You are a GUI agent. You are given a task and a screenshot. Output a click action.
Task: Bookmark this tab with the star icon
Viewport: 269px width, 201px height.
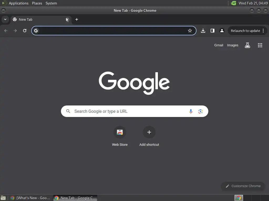(x=190, y=31)
